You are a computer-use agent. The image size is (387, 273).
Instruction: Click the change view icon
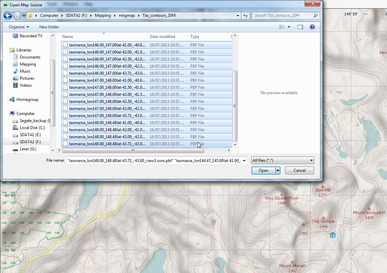tap(282, 27)
